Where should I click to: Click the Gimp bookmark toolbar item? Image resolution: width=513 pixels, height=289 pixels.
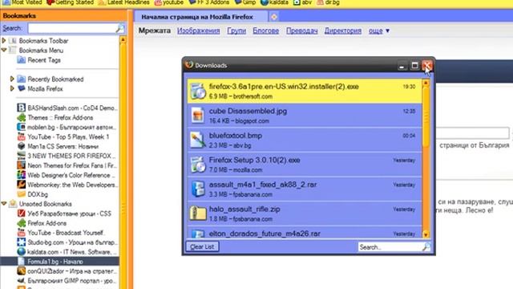coord(245,2)
